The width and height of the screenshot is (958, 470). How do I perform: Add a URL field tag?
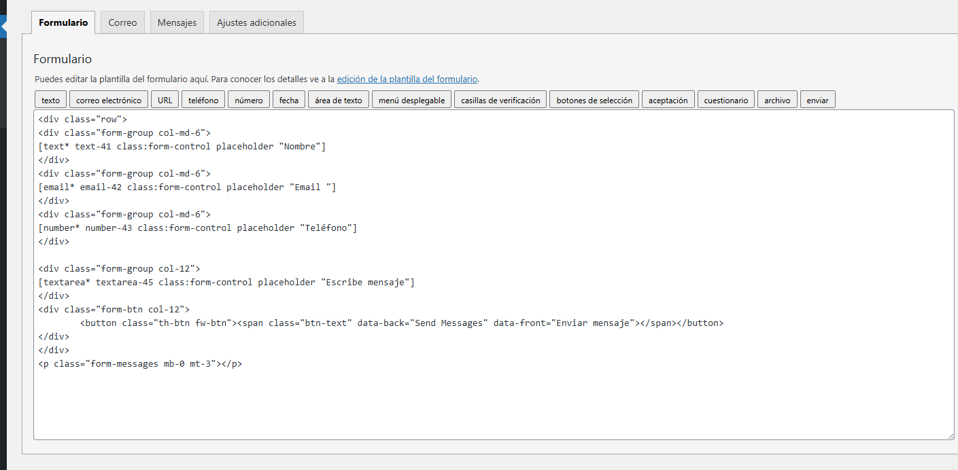coord(165,100)
